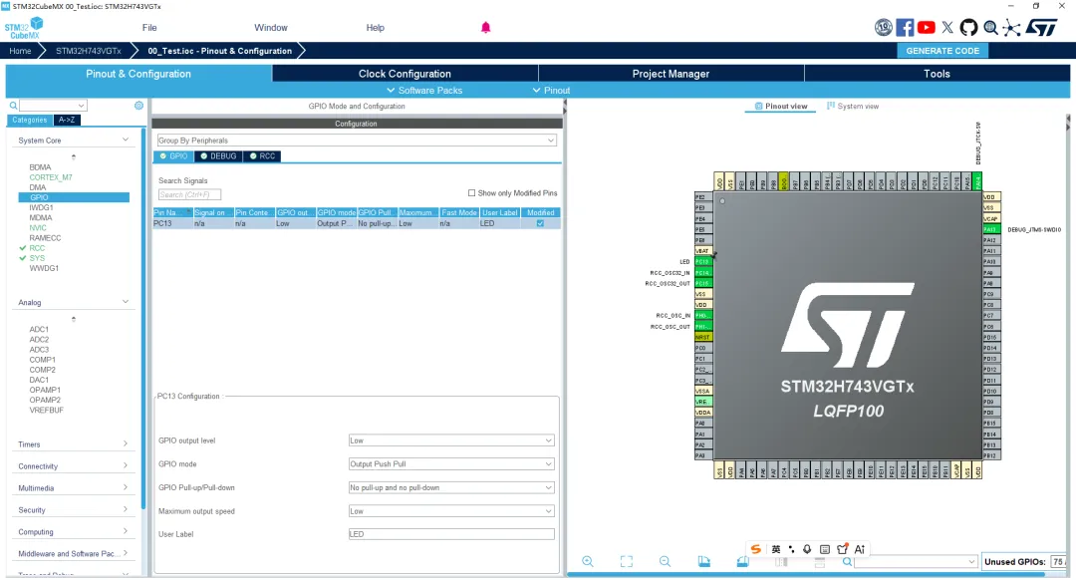Select the RCC peripheral tab

(x=262, y=156)
